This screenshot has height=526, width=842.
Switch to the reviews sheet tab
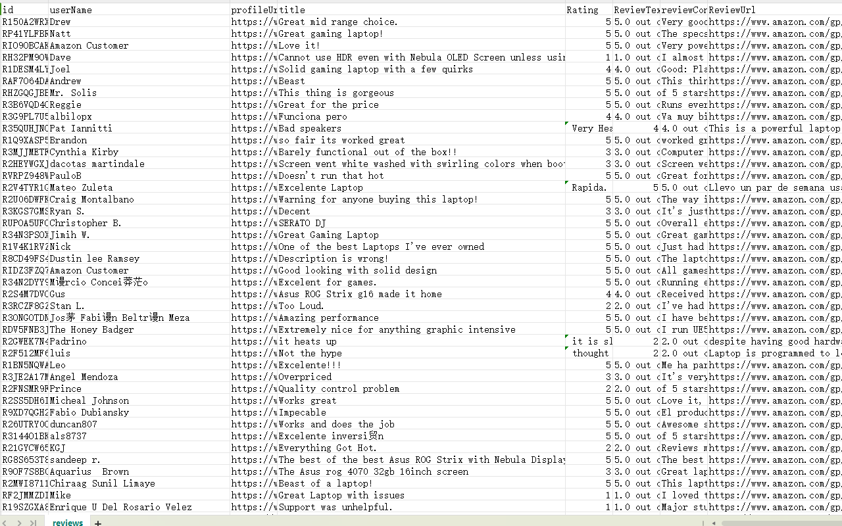[68, 523]
